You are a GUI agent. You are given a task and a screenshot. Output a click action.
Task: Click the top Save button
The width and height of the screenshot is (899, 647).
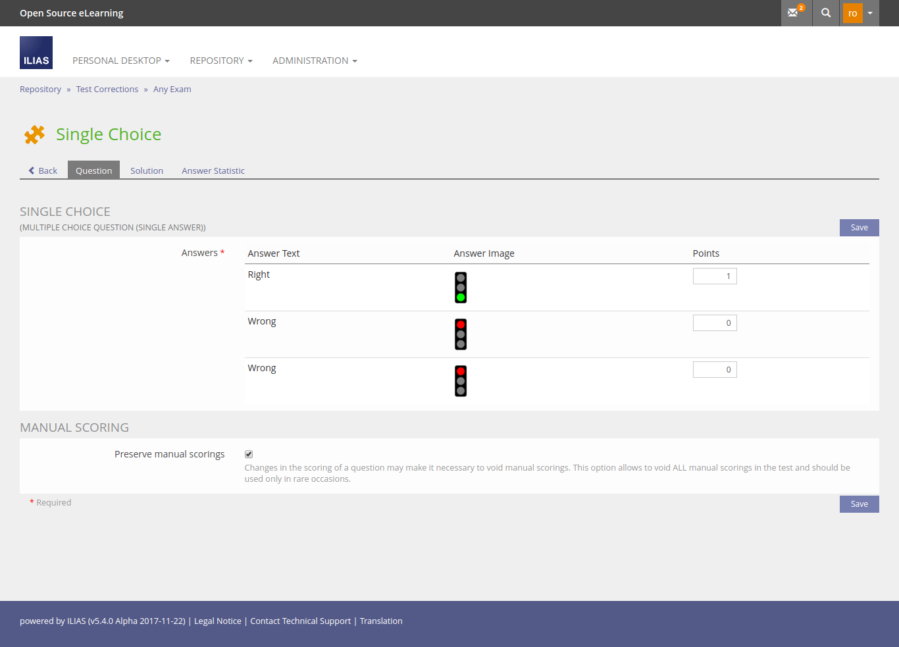point(859,228)
